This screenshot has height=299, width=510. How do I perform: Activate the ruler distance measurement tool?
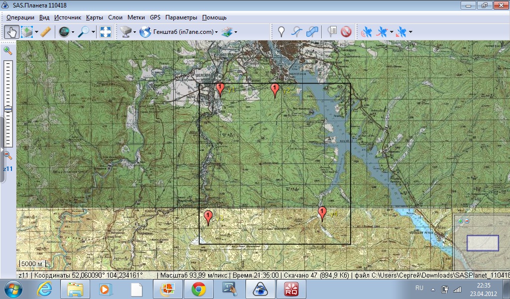(x=46, y=32)
